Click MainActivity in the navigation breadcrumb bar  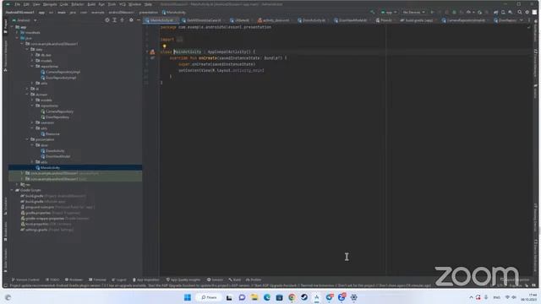click(174, 13)
